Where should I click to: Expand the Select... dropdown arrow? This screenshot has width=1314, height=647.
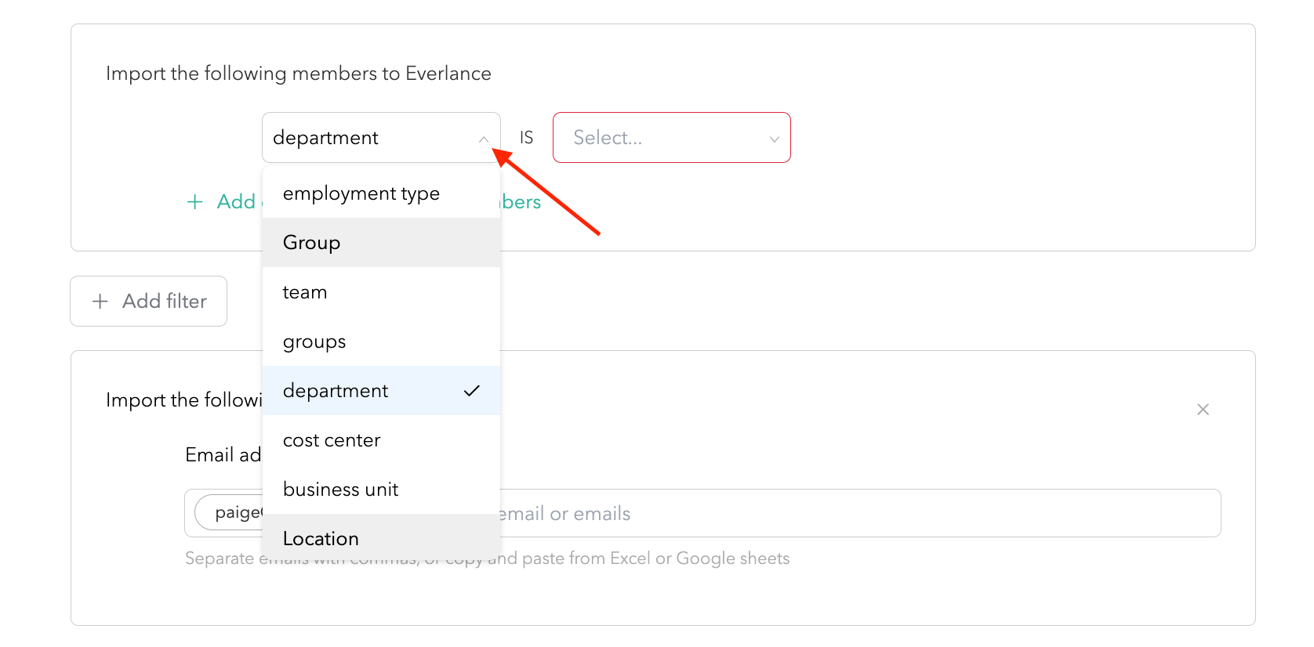(774, 139)
